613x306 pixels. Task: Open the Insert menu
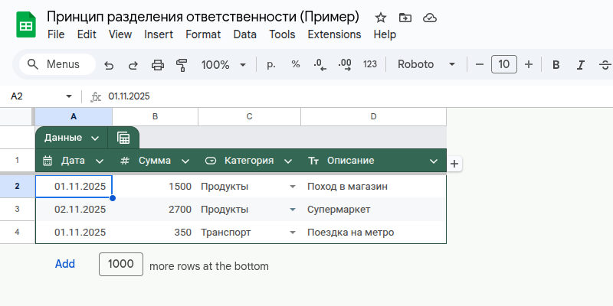[159, 34]
